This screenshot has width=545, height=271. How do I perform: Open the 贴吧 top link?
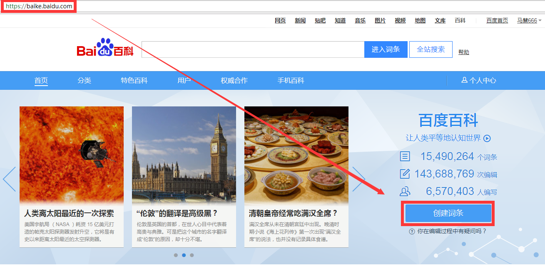pyautogui.click(x=320, y=20)
